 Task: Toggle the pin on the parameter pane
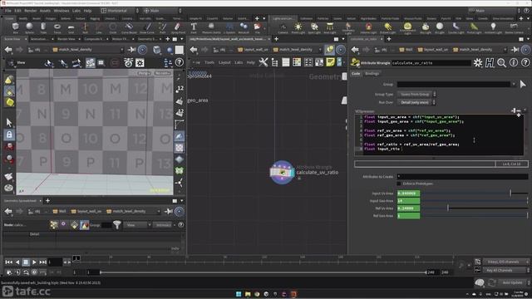point(515,50)
